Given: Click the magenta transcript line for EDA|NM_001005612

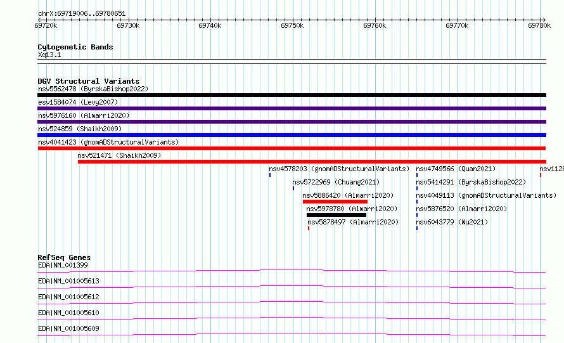Looking at the screenshot, I should 292,302.
